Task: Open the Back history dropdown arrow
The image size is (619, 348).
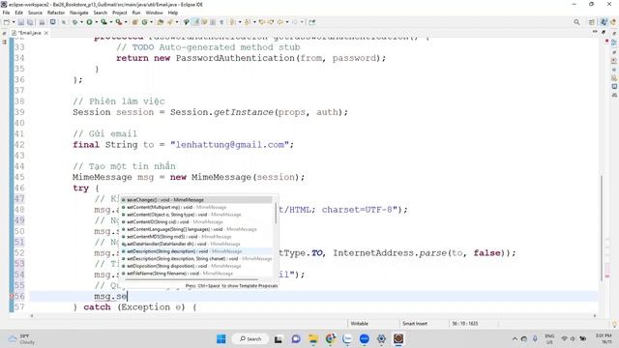Action: click(287, 22)
